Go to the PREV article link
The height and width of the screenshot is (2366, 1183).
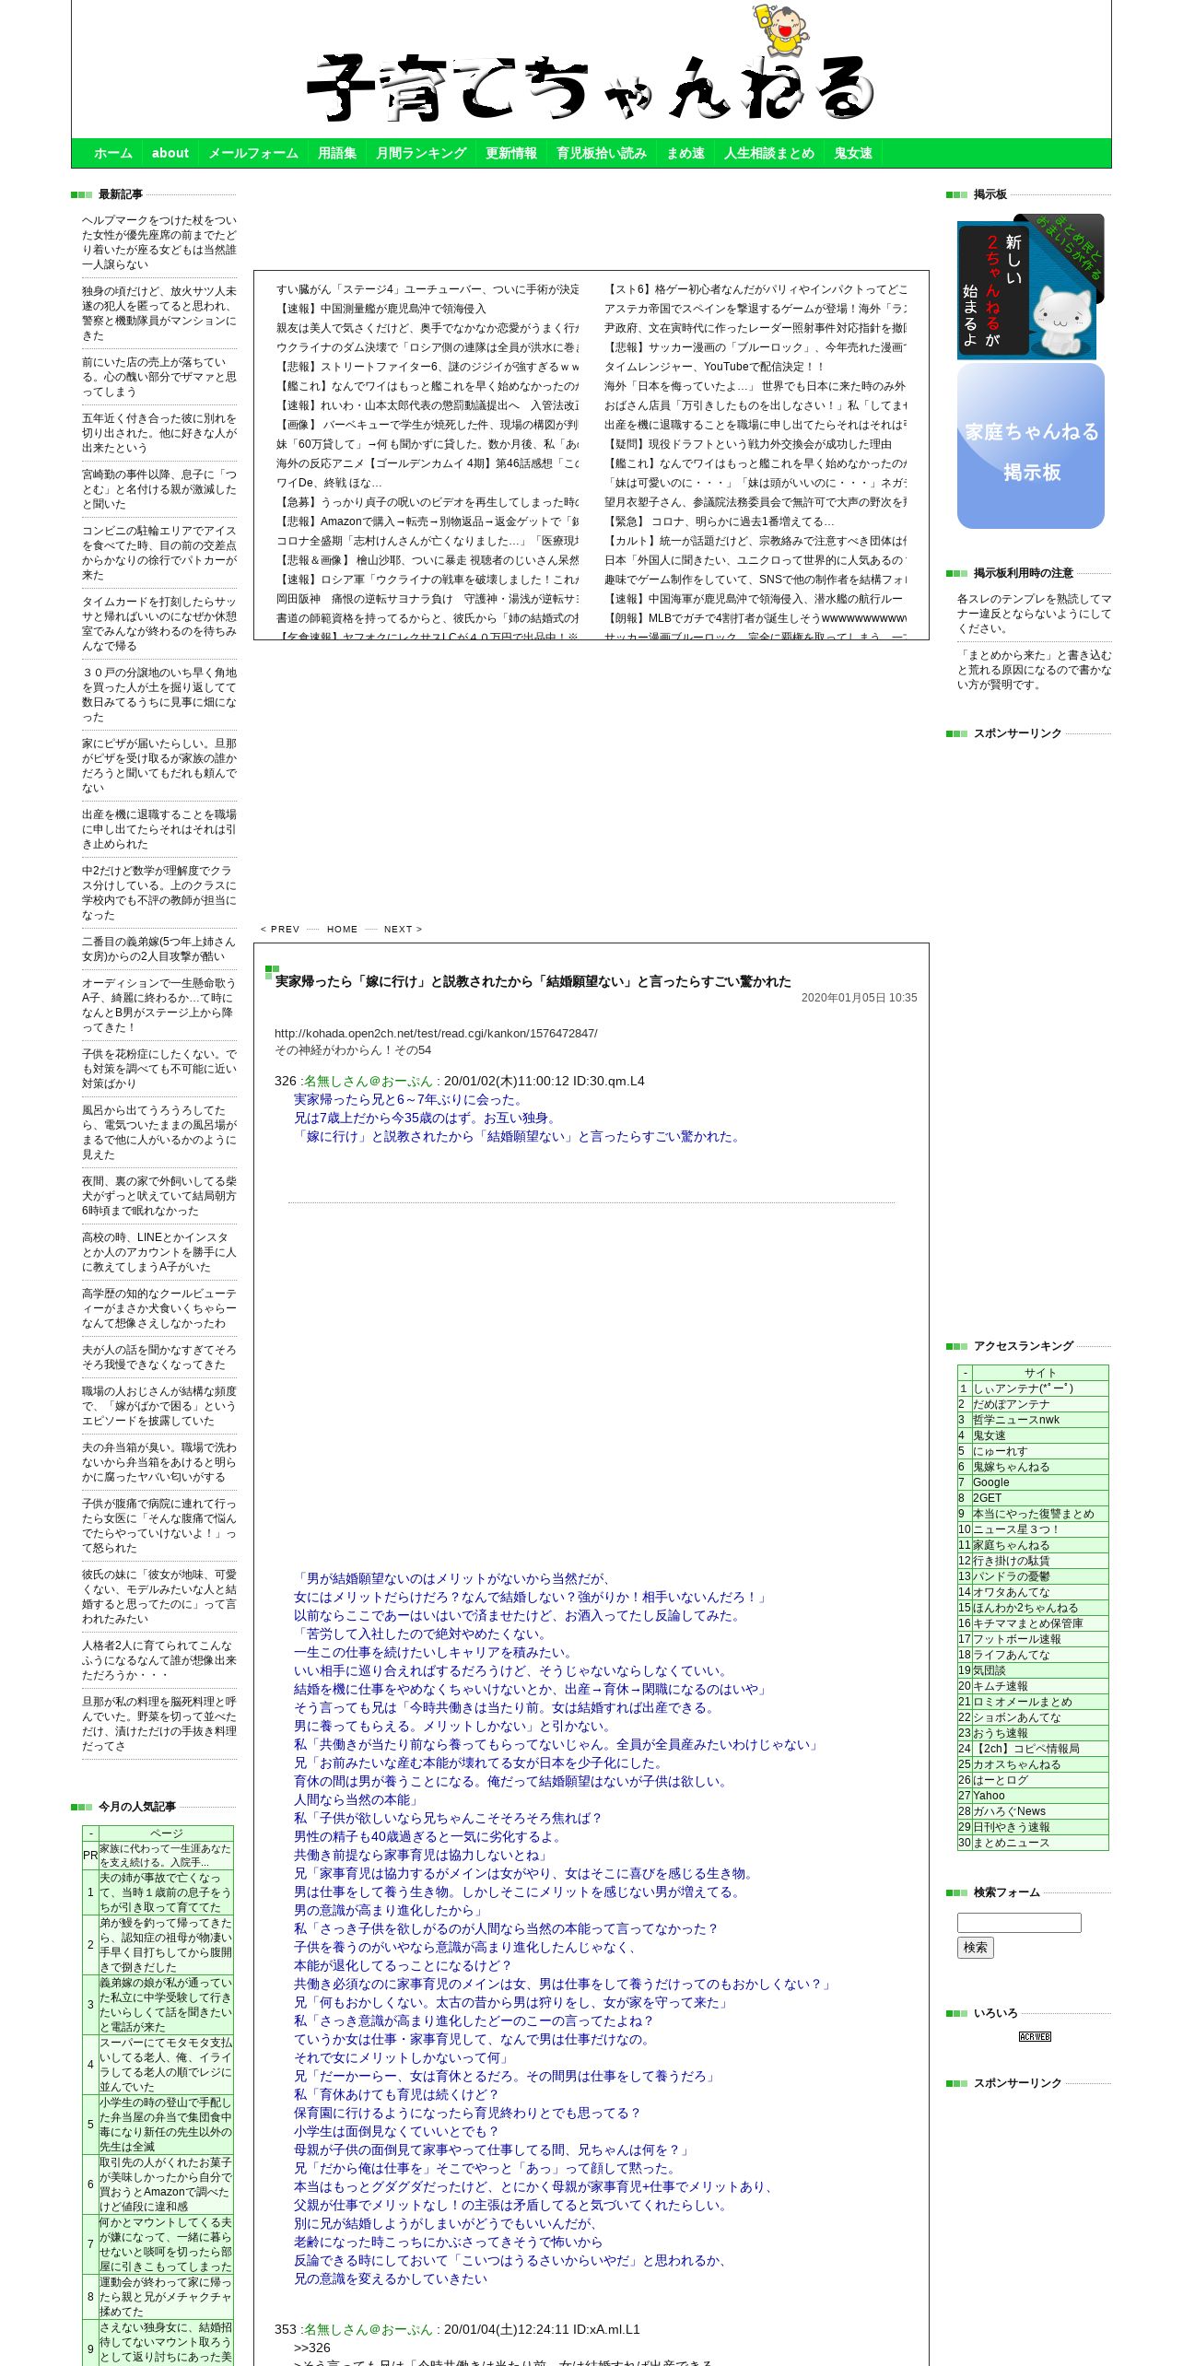[x=280, y=930]
